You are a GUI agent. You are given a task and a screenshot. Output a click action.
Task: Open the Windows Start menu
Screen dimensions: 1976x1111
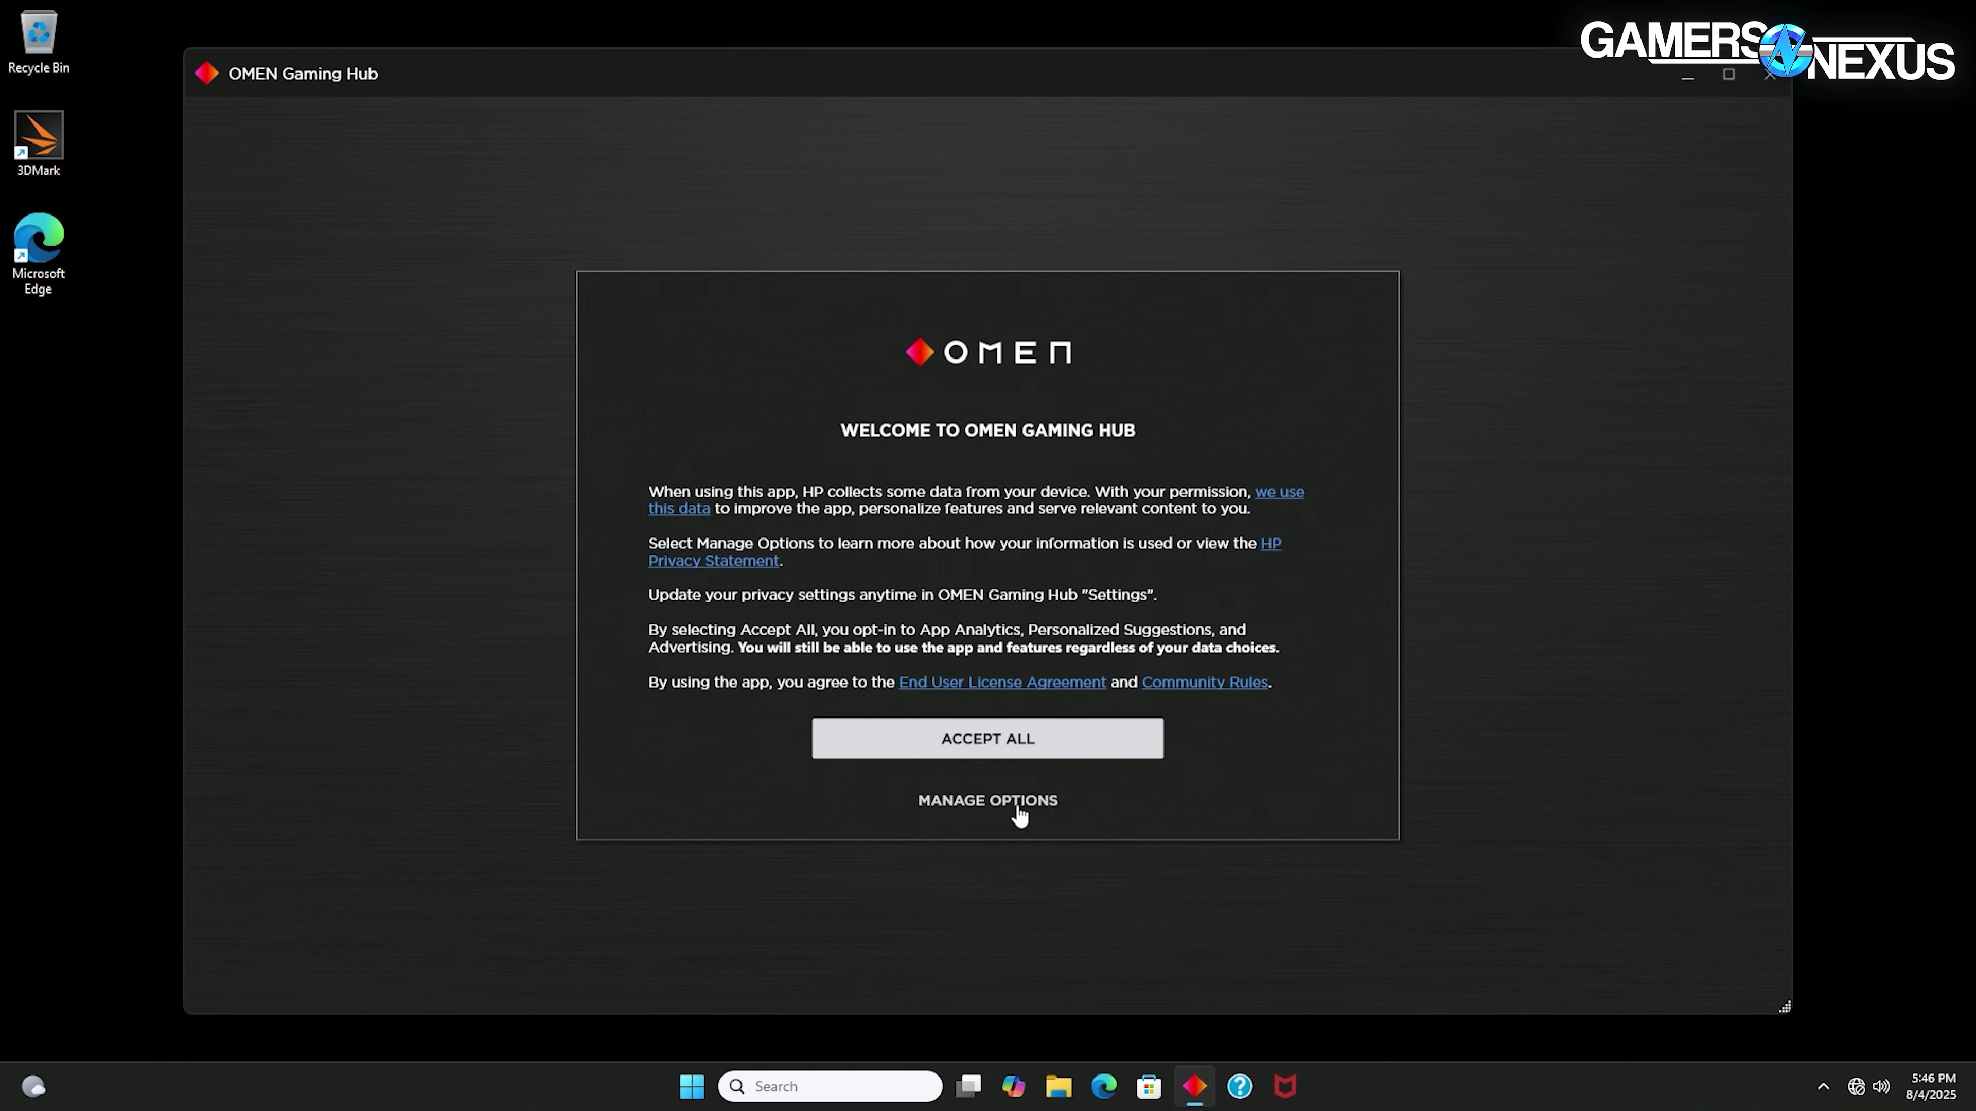coord(692,1086)
